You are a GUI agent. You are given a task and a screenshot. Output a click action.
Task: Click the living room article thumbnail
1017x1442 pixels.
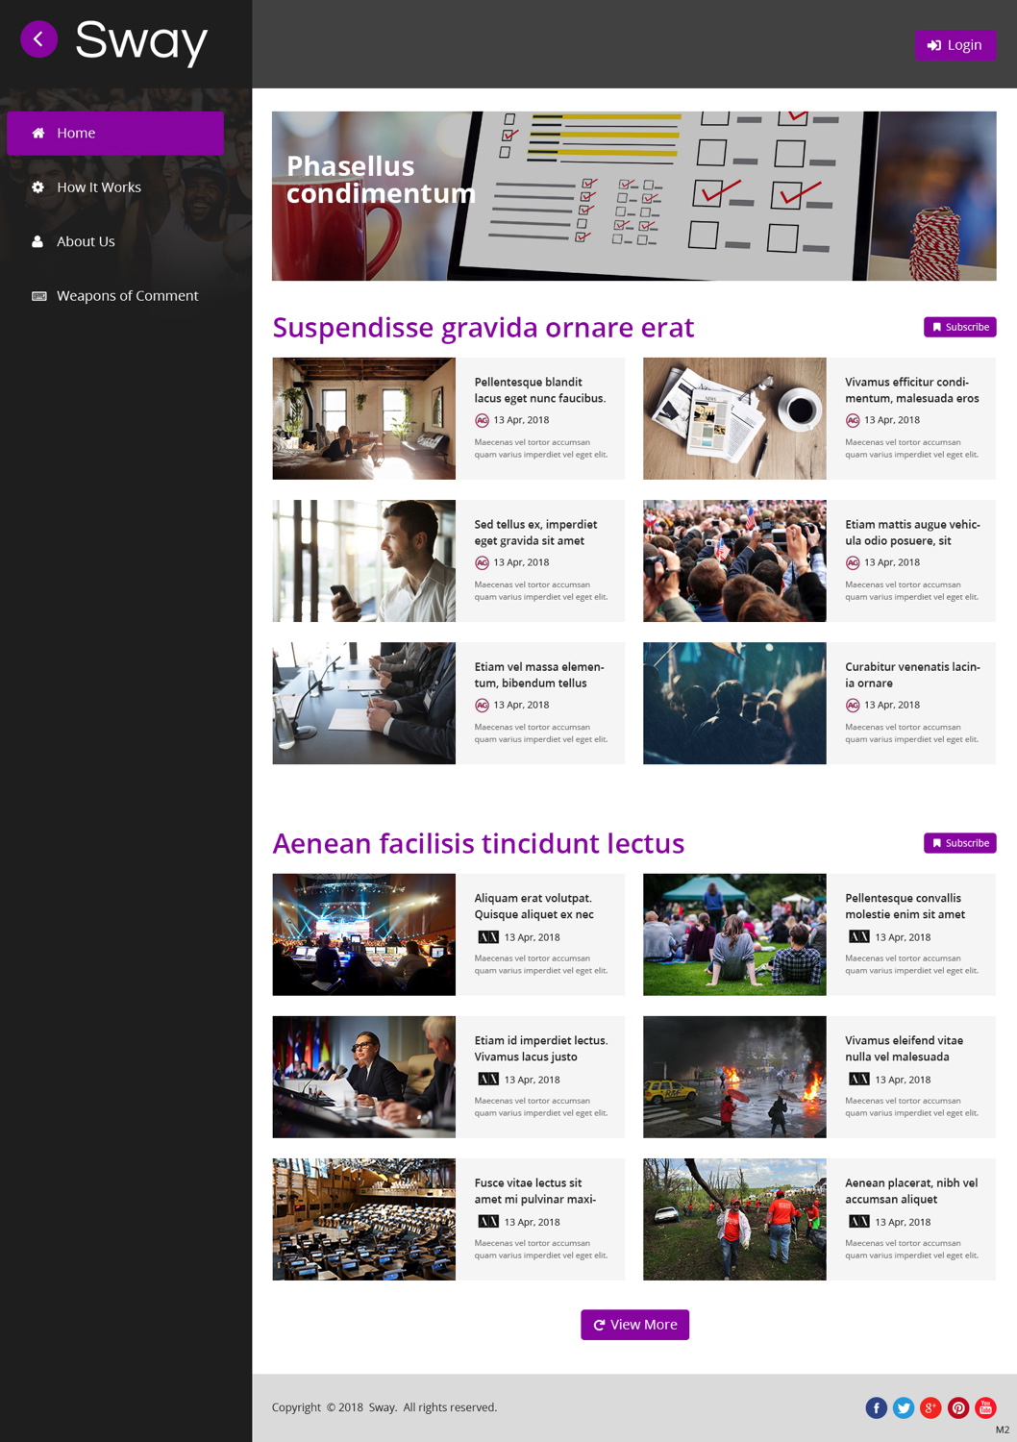[363, 418]
